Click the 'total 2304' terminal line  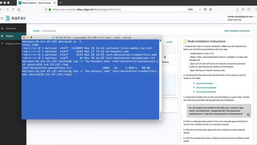[31, 45]
